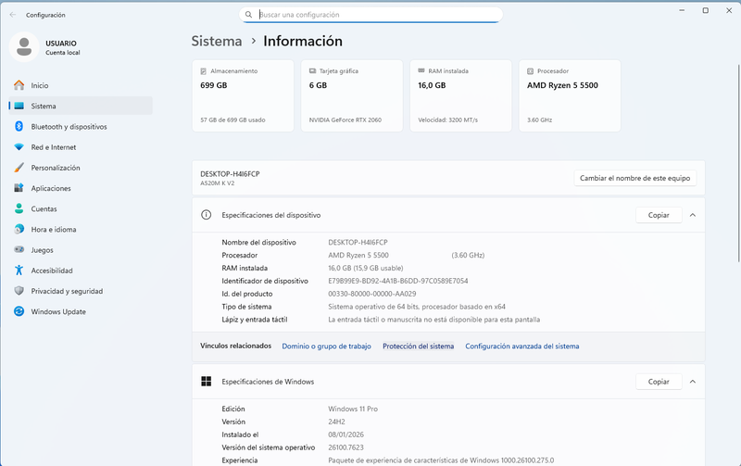Image resolution: width=741 pixels, height=466 pixels.
Task: Click the RAM instalada card icon
Action: (x=421, y=70)
